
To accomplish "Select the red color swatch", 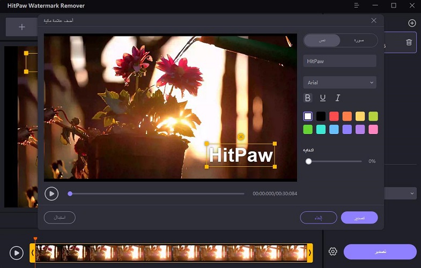I will tap(334, 116).
